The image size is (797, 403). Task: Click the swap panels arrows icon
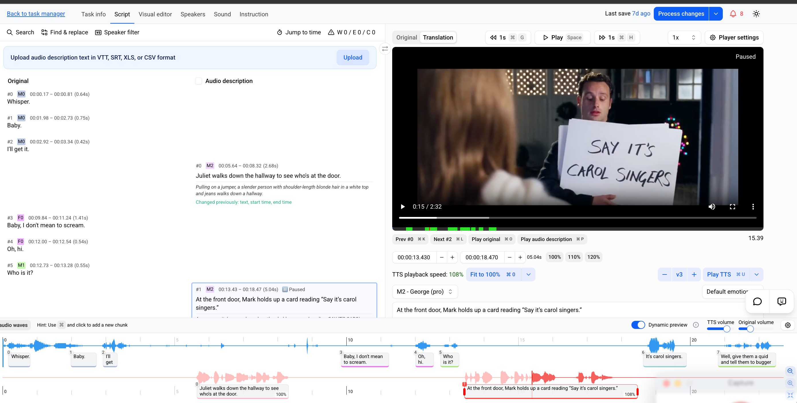385,49
